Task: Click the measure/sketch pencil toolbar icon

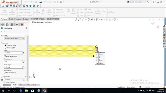Action: click(x=38, y=6)
